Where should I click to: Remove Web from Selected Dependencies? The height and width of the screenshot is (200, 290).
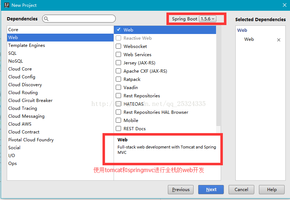[279, 40]
